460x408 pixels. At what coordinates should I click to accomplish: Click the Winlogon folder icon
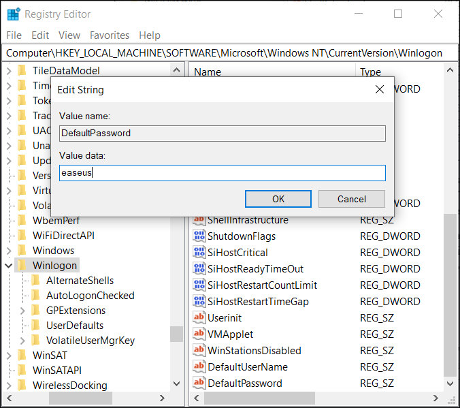(x=22, y=265)
